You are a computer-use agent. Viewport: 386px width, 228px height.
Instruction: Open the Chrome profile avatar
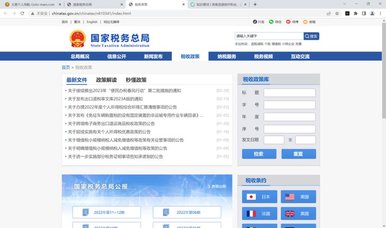click(372, 13)
